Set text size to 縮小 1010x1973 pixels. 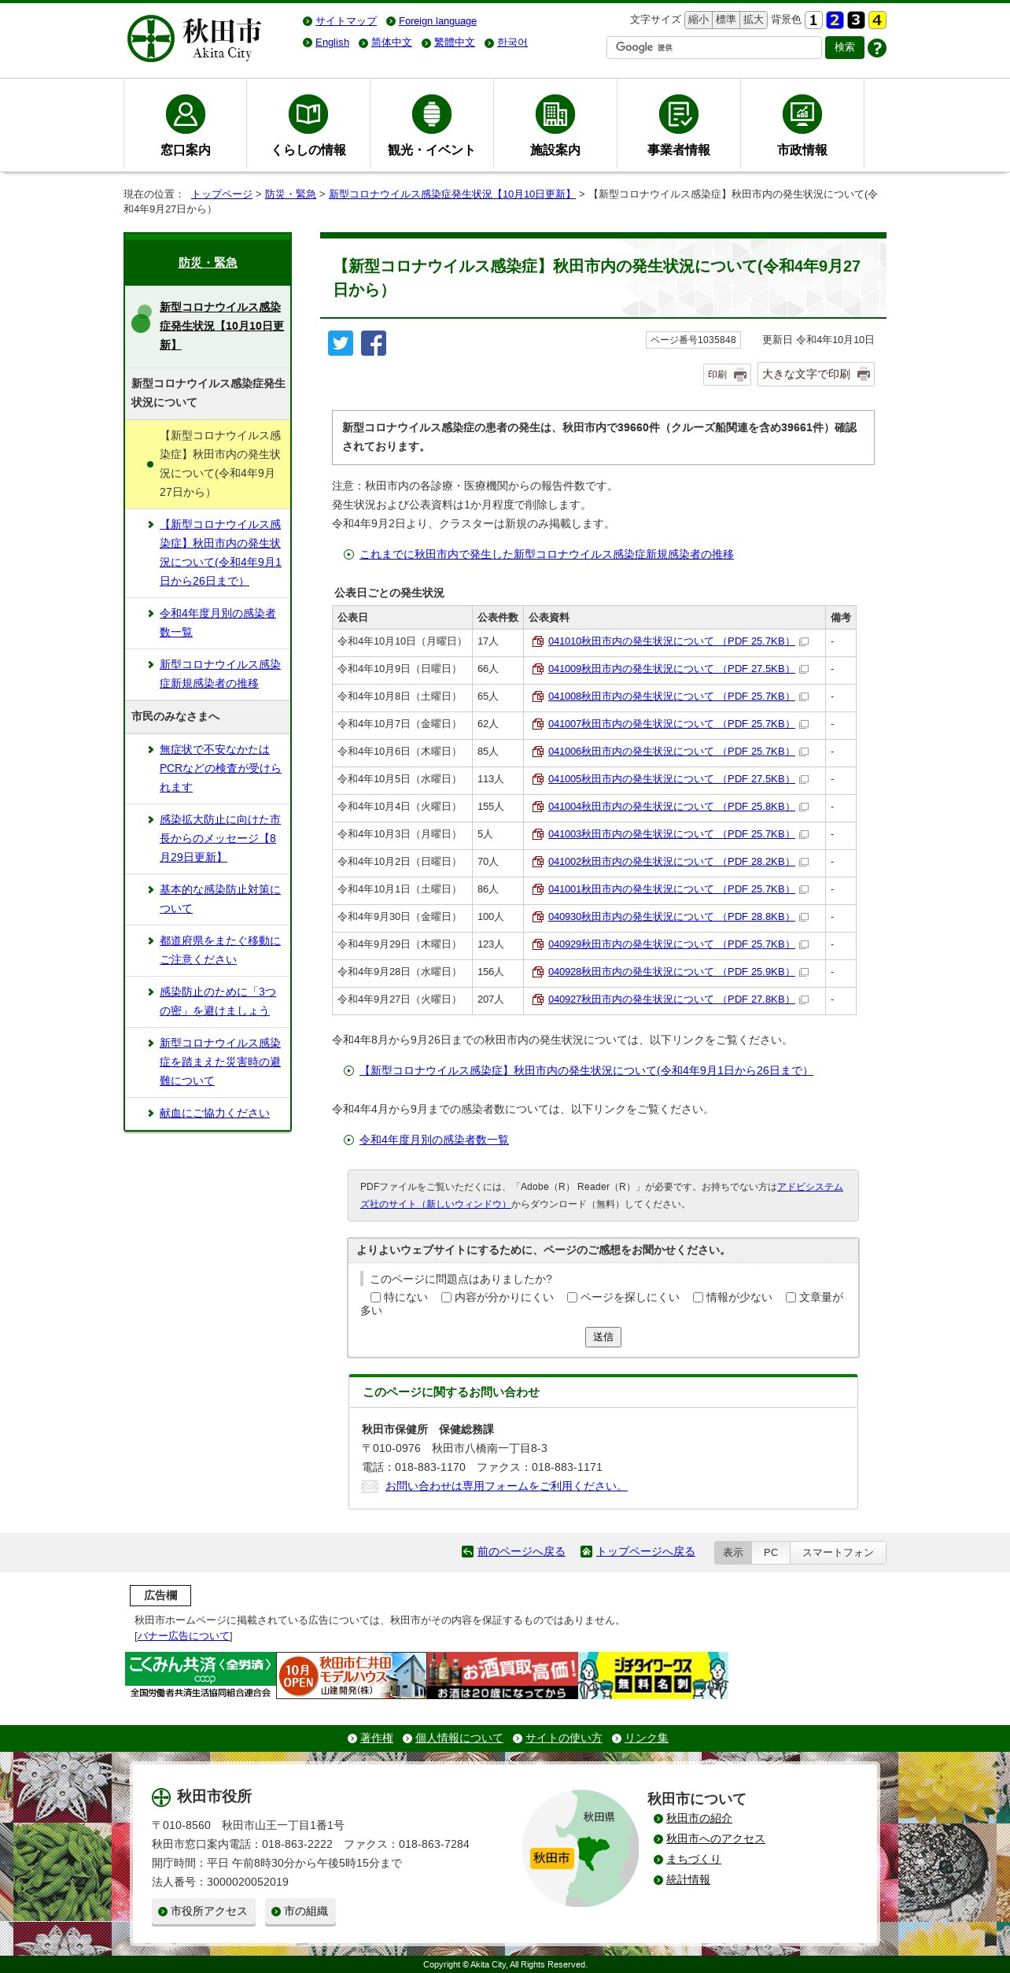[699, 20]
